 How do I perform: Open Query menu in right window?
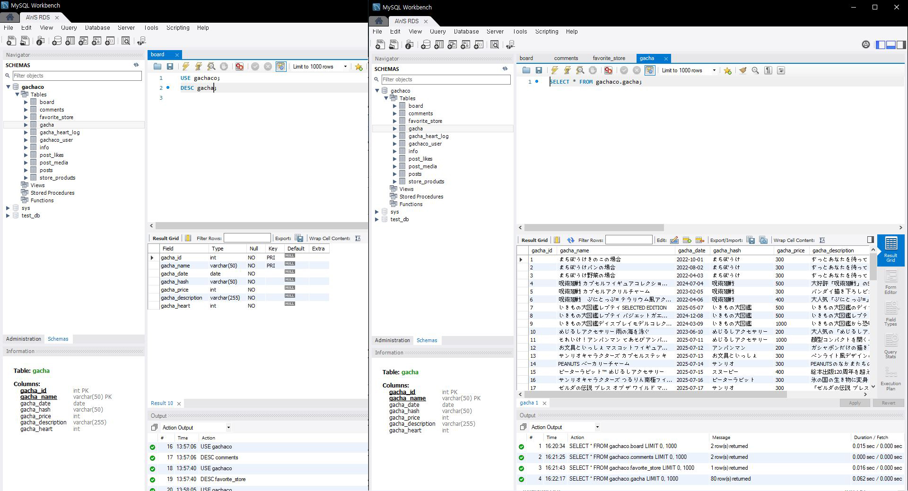tap(437, 32)
